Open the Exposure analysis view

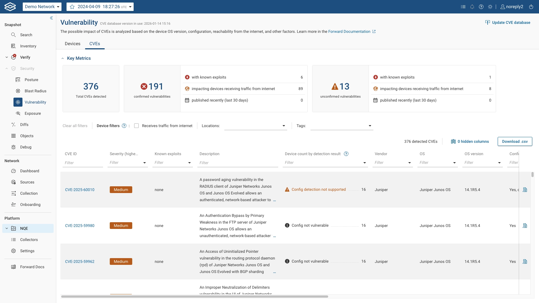click(33, 113)
